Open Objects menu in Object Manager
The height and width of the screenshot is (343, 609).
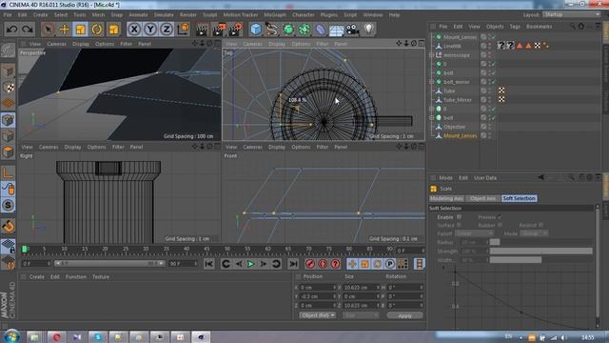[x=495, y=27]
